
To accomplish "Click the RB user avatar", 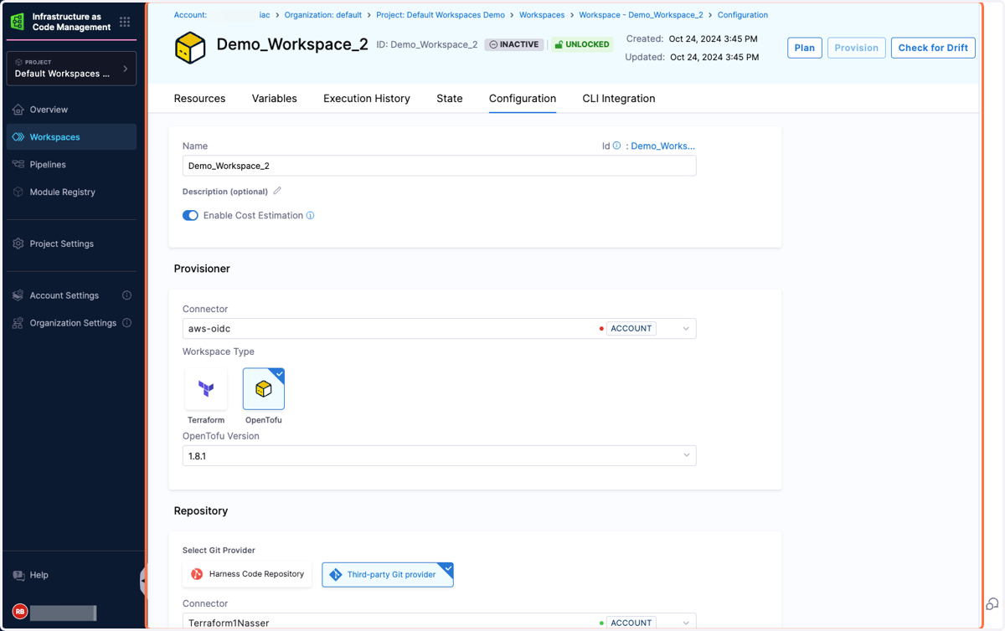I will pos(19,612).
